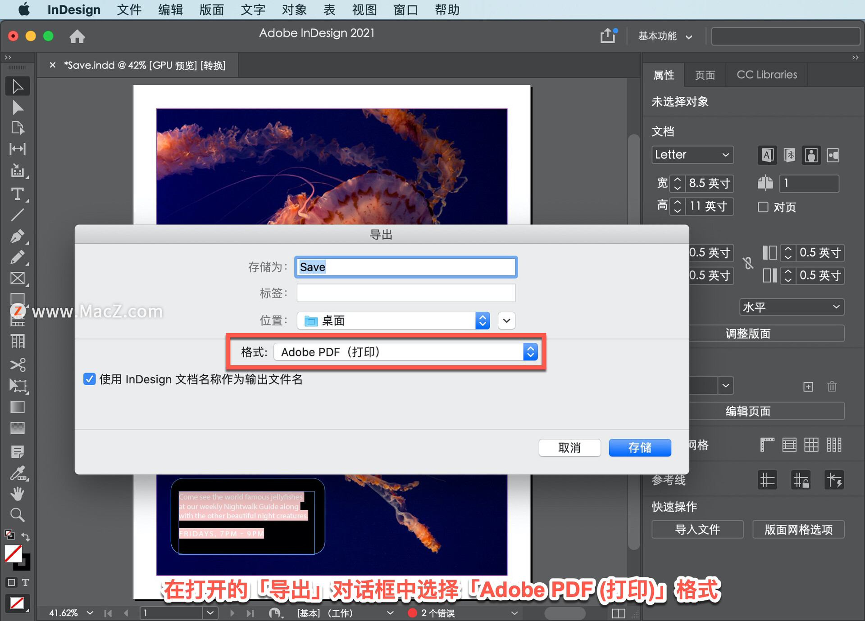Select the Page tool
This screenshot has height=621, width=865.
(18, 128)
